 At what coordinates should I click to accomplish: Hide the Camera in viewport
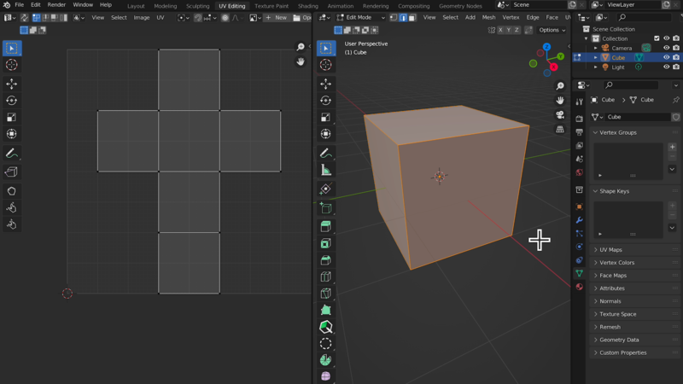[667, 48]
